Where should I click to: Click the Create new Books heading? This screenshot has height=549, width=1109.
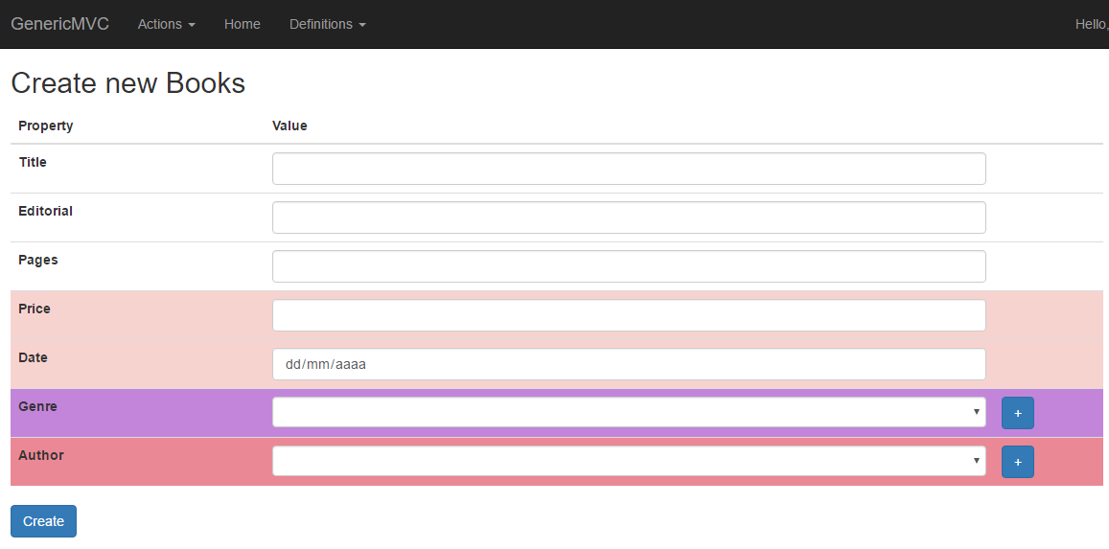128,83
